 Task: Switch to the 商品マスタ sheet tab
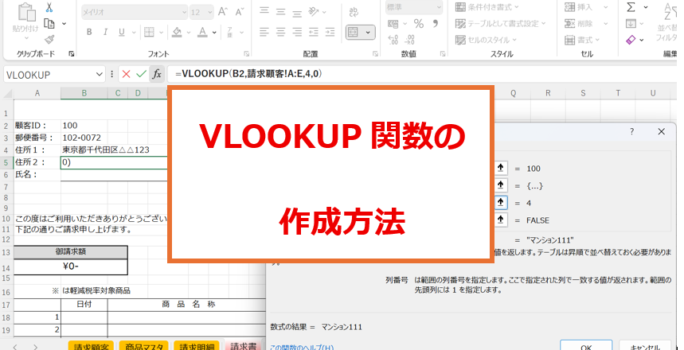pyautogui.click(x=144, y=346)
